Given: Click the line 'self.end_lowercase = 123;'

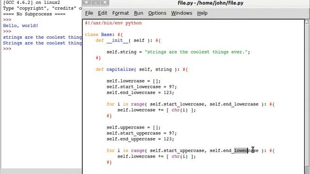Looking at the screenshot, I should pos(140,92).
